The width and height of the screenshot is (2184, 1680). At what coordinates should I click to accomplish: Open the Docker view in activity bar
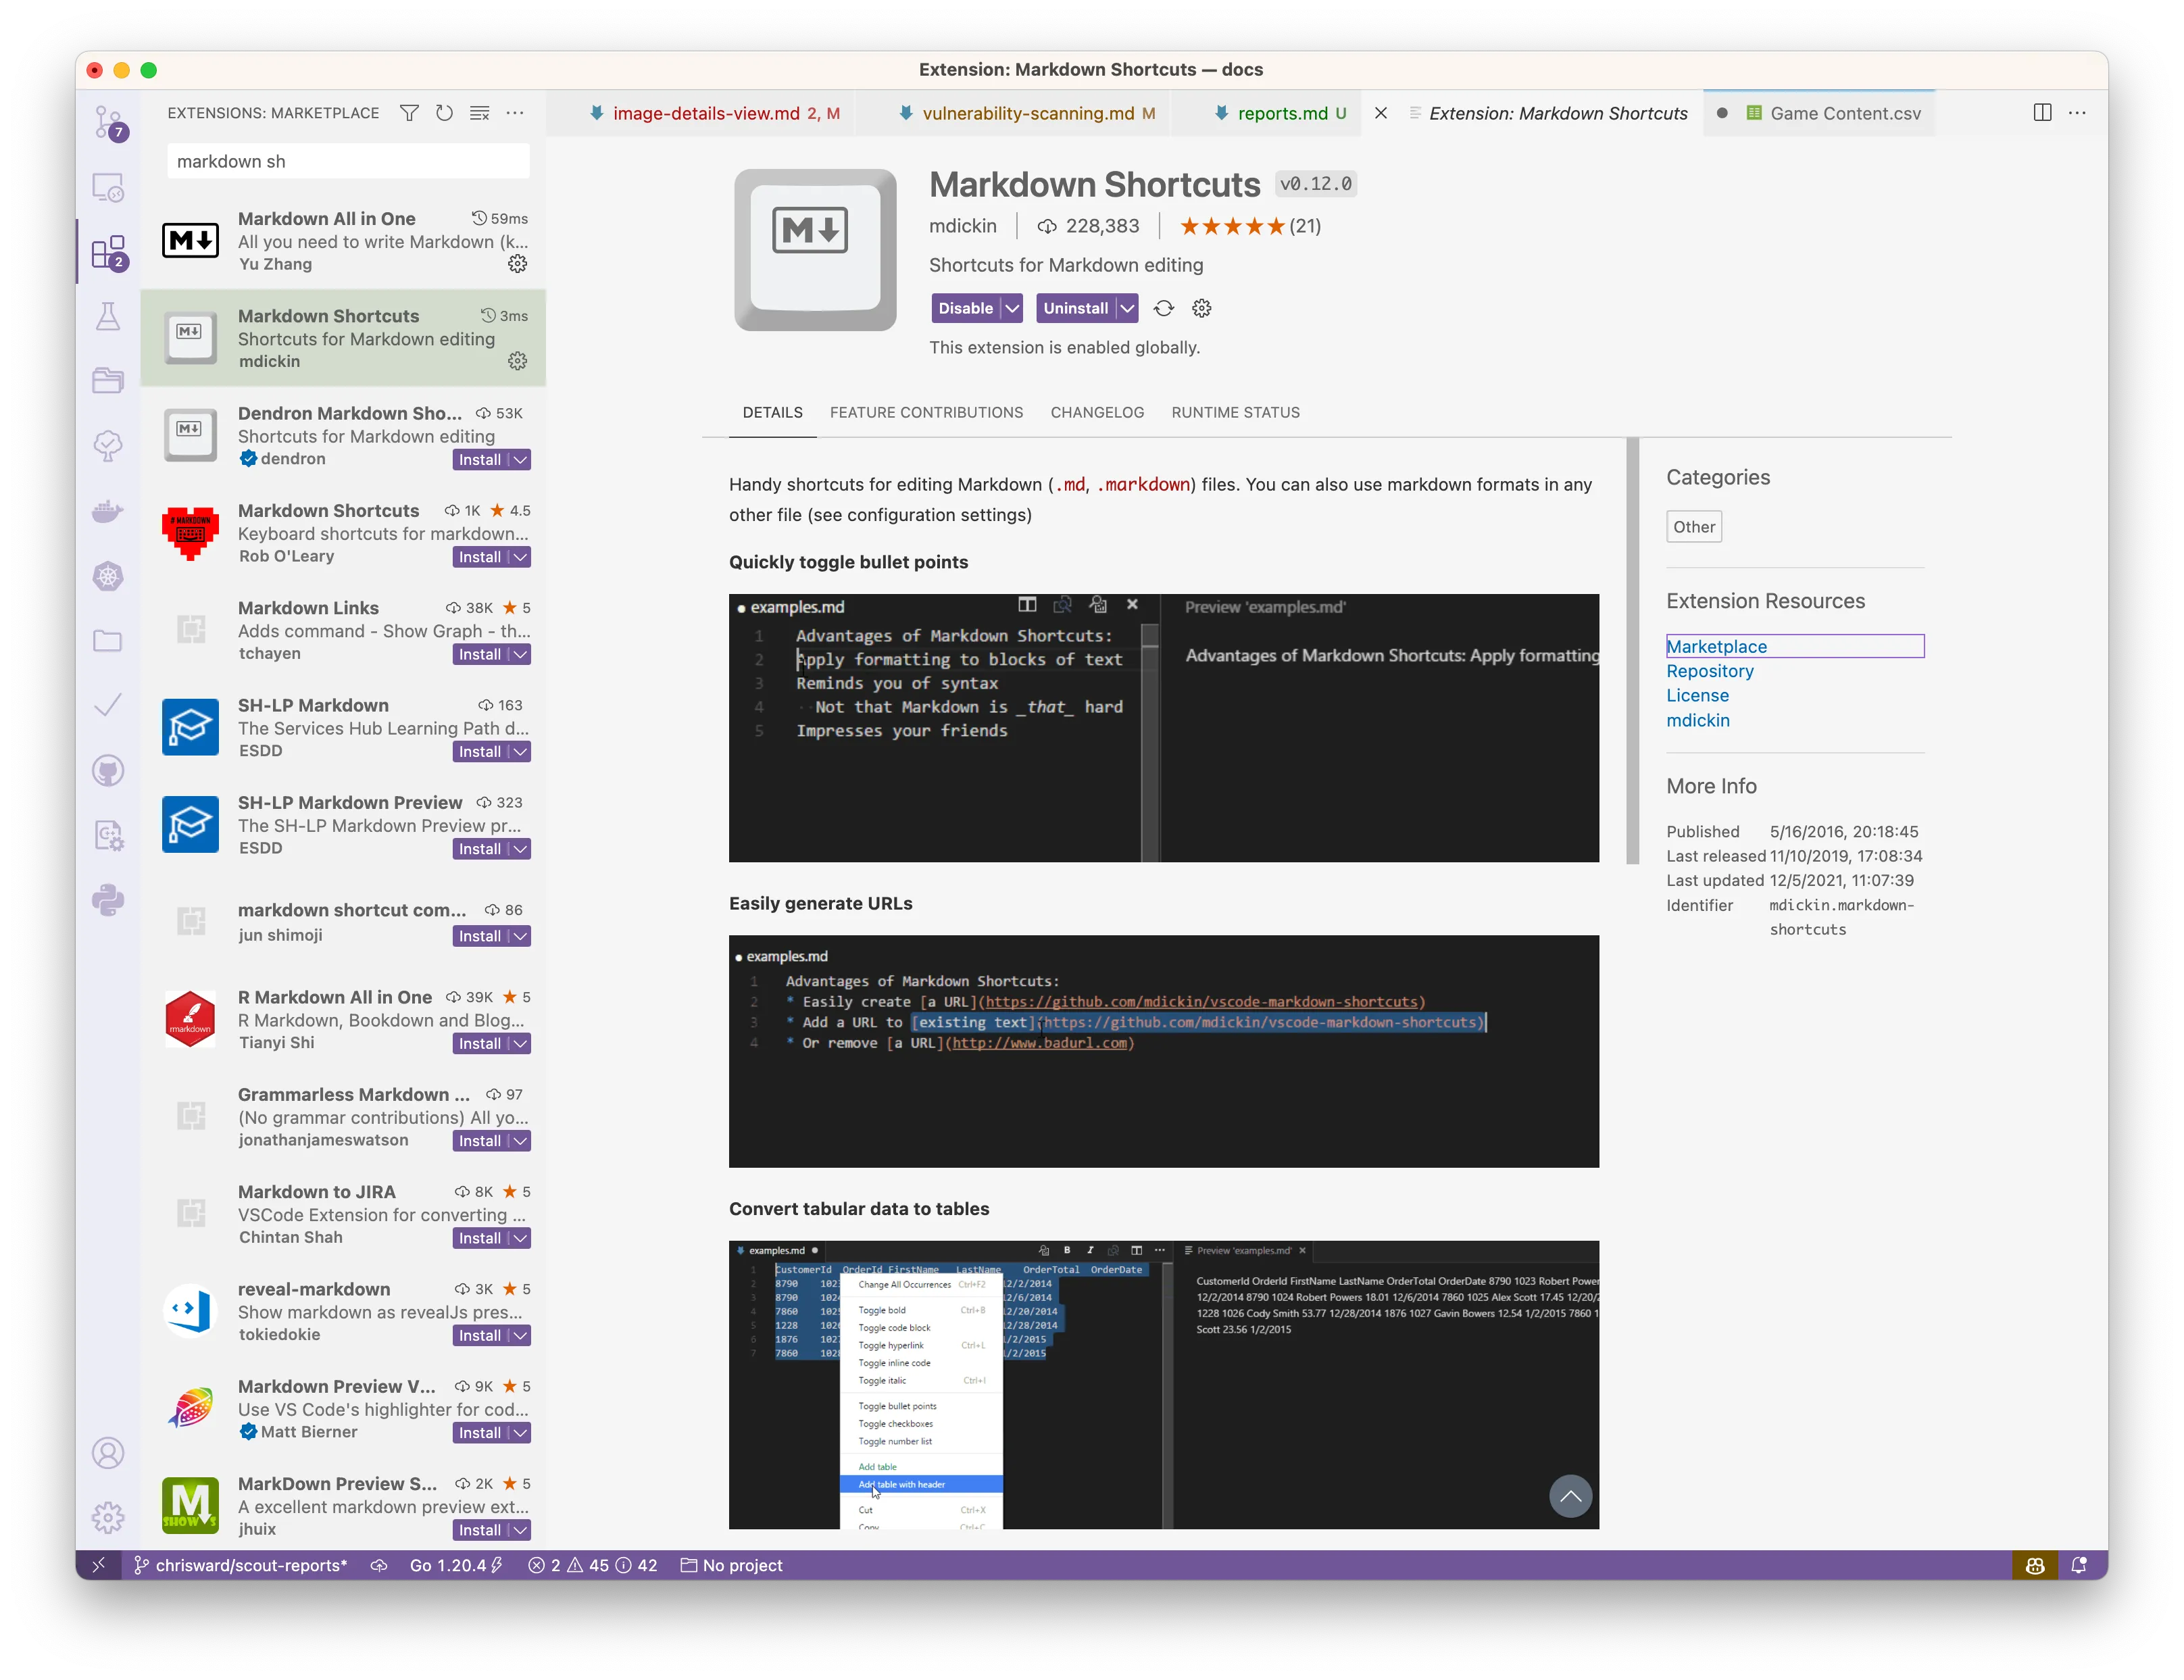coord(108,512)
